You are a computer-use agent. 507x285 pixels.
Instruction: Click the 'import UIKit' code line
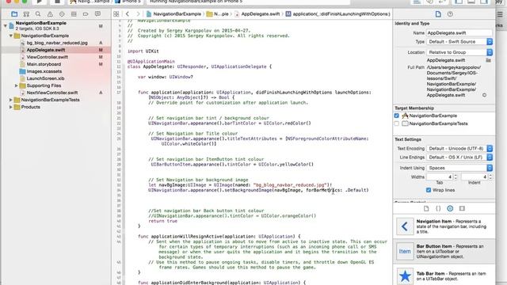click(x=143, y=51)
